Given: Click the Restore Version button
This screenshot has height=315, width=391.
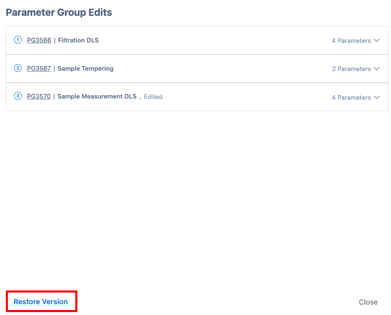Looking at the screenshot, I should 41,302.
